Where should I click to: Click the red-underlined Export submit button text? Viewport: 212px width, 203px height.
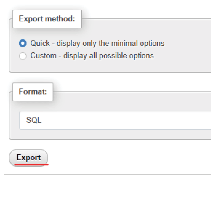(x=29, y=158)
